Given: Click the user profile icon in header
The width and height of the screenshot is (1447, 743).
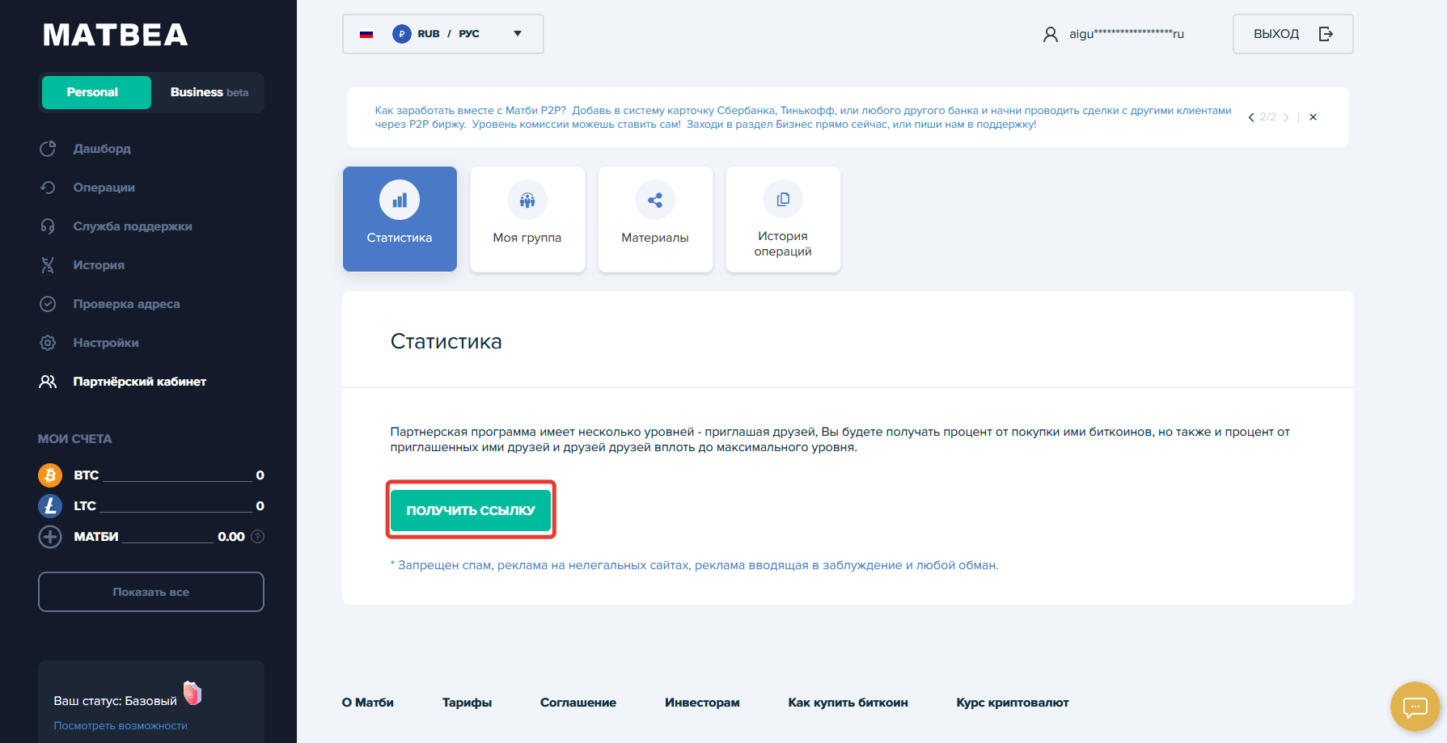Looking at the screenshot, I should 1050,34.
